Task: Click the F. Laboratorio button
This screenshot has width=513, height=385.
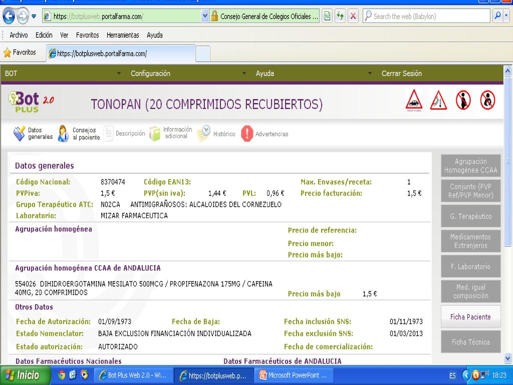Action: 470,267
